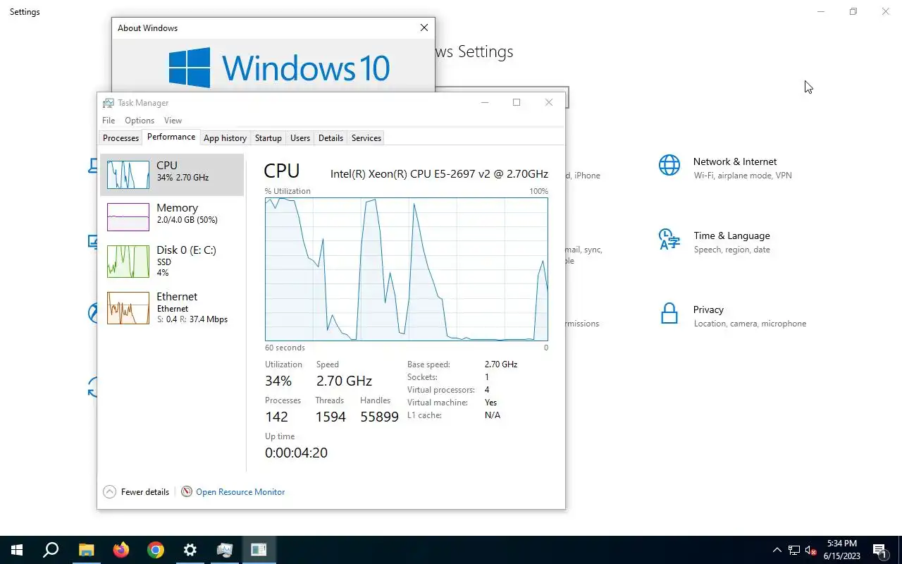The height and width of the screenshot is (564, 902).
Task: Click the Virtual processors value 4
Action: (487, 390)
